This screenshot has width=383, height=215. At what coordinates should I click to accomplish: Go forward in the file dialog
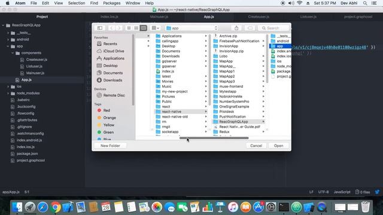[118, 28]
